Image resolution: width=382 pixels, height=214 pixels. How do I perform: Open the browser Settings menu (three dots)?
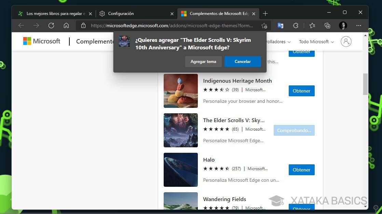pyautogui.click(x=359, y=26)
